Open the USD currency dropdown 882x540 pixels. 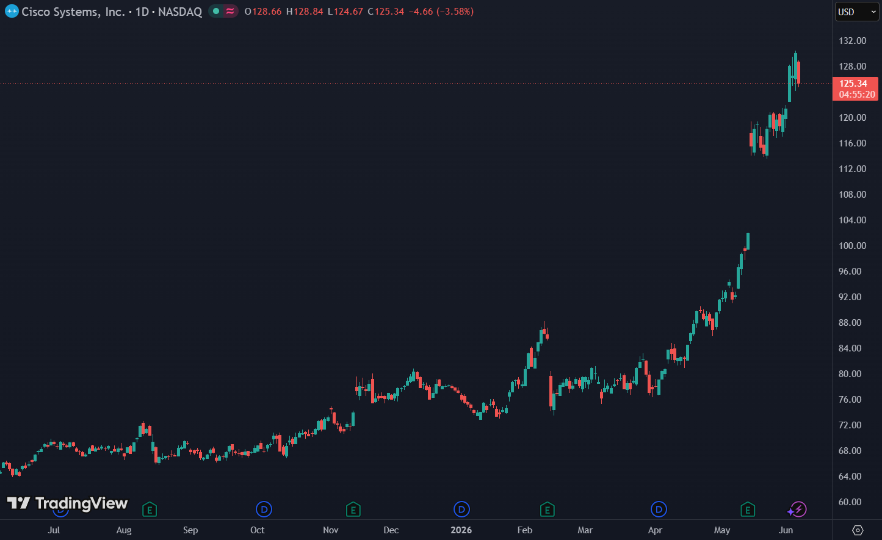point(856,12)
